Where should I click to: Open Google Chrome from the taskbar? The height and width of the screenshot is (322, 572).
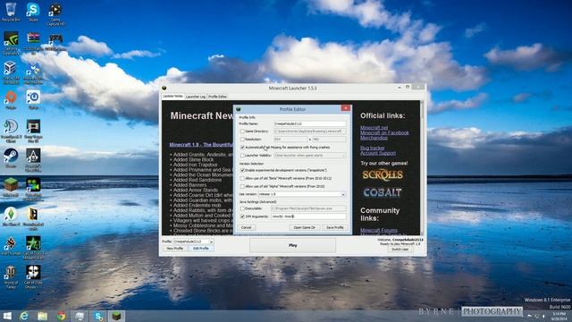(x=62, y=316)
